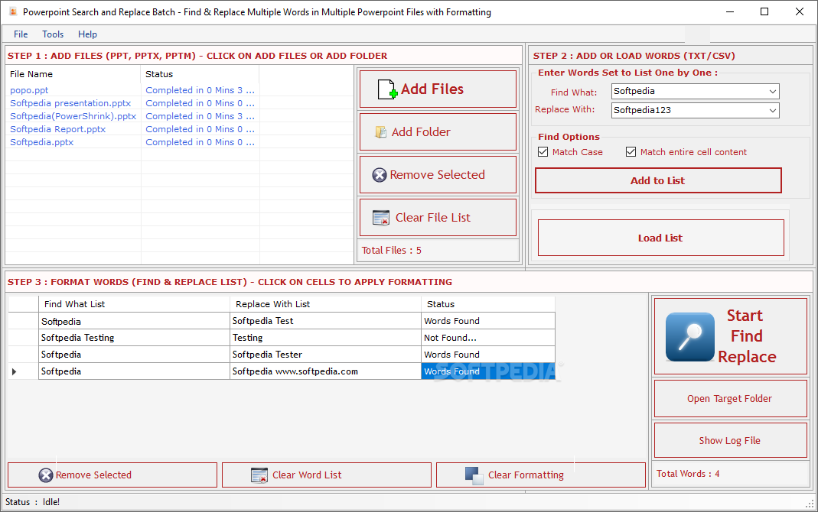Image resolution: width=818 pixels, height=512 pixels.
Task: Open the File menu
Action: click(x=21, y=34)
